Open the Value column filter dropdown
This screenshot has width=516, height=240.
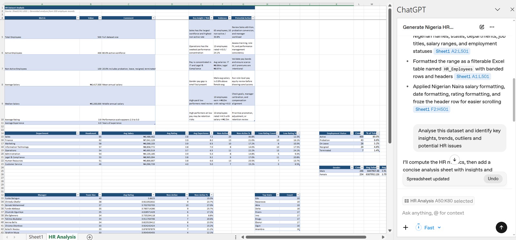pos(100,18)
